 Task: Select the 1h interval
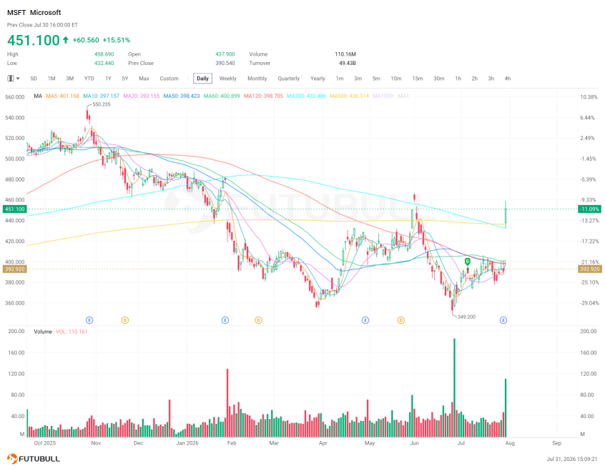(x=458, y=79)
